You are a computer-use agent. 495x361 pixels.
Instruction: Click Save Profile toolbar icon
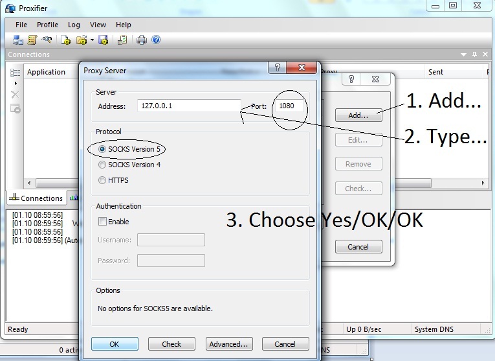tap(104, 40)
